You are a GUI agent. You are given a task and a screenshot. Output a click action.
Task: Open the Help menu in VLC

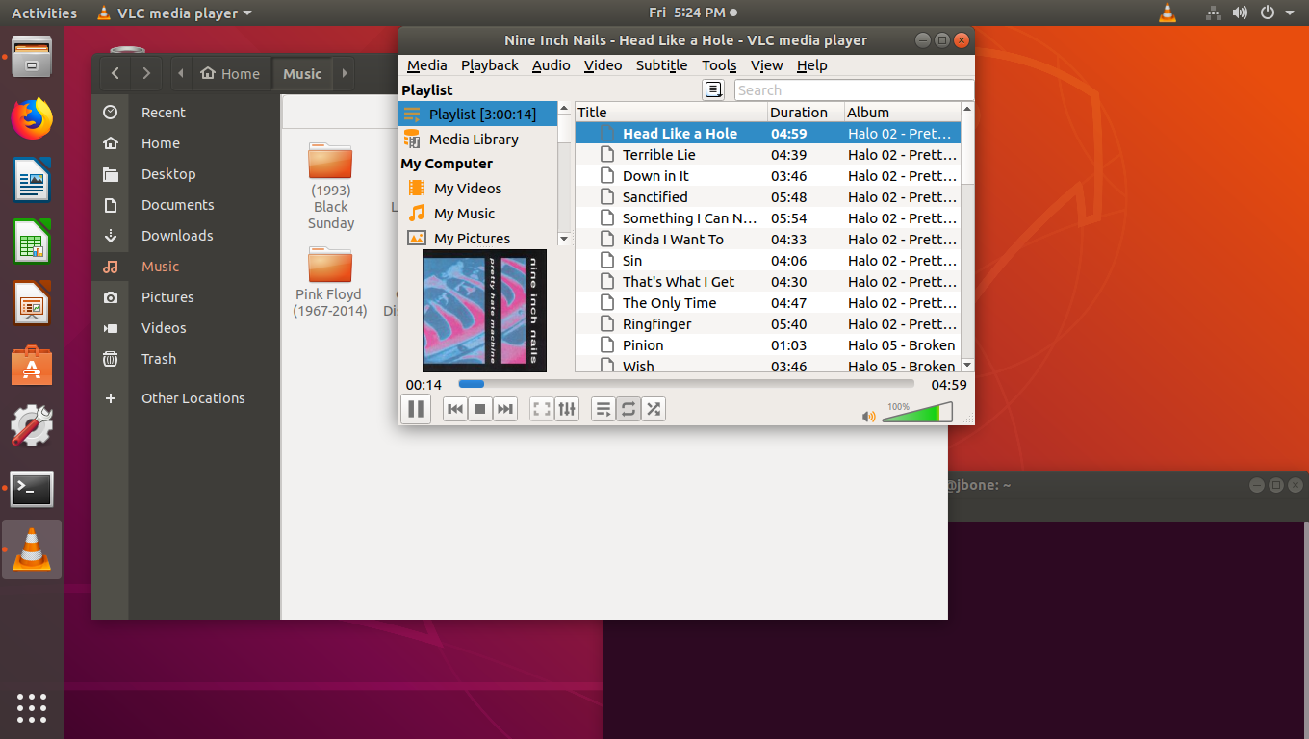[x=811, y=65]
